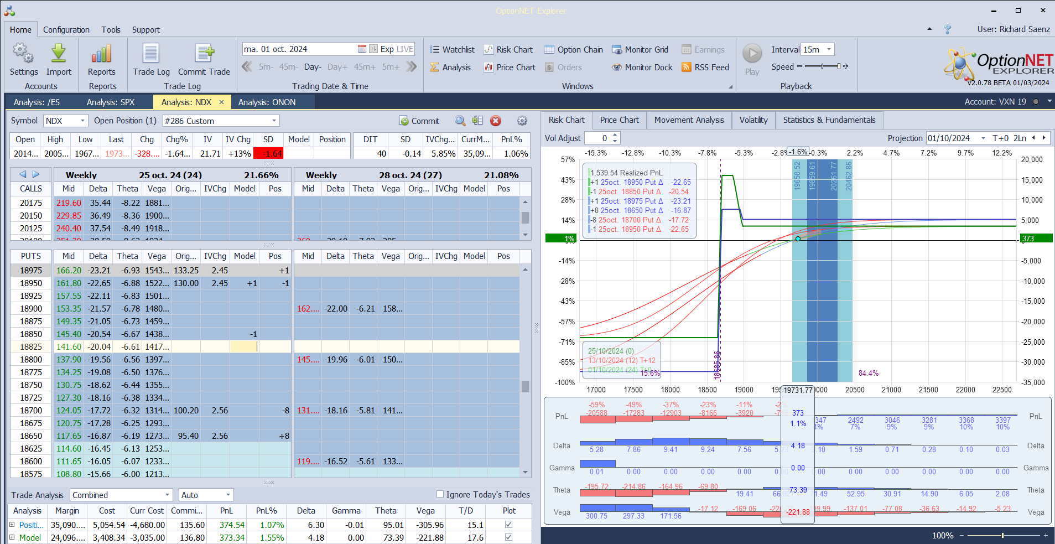Open Risk Chart from Windows ribbon group
The image size is (1055, 544).
click(508, 50)
